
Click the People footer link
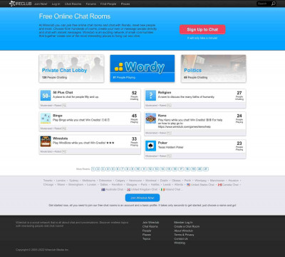click(x=147, y=231)
